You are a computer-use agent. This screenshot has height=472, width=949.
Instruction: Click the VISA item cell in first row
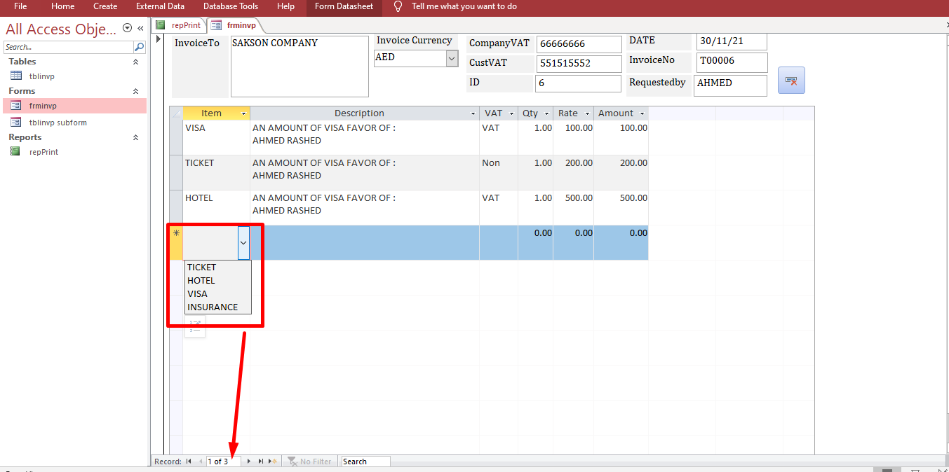click(216, 137)
